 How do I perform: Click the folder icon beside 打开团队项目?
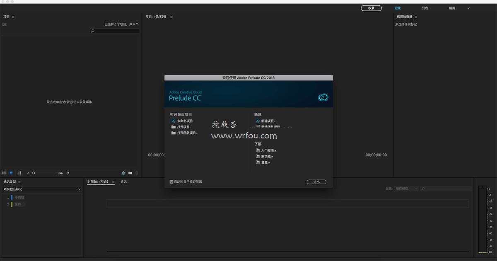coord(174,133)
